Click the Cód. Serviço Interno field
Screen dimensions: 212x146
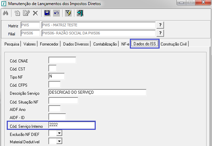coord(72,125)
